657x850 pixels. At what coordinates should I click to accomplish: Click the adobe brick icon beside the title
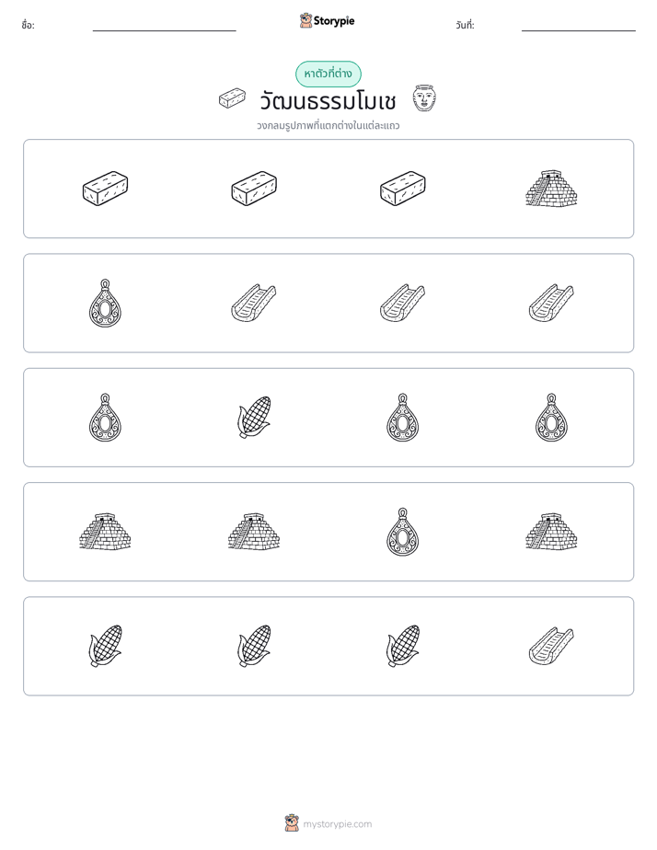point(232,98)
